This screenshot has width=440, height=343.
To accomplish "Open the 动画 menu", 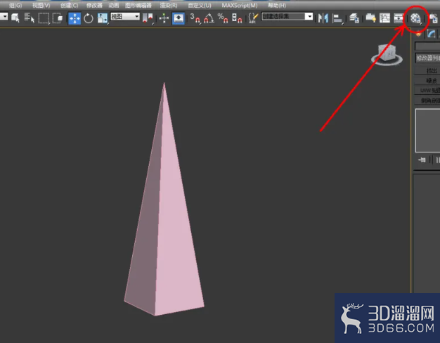I will coord(114,6).
